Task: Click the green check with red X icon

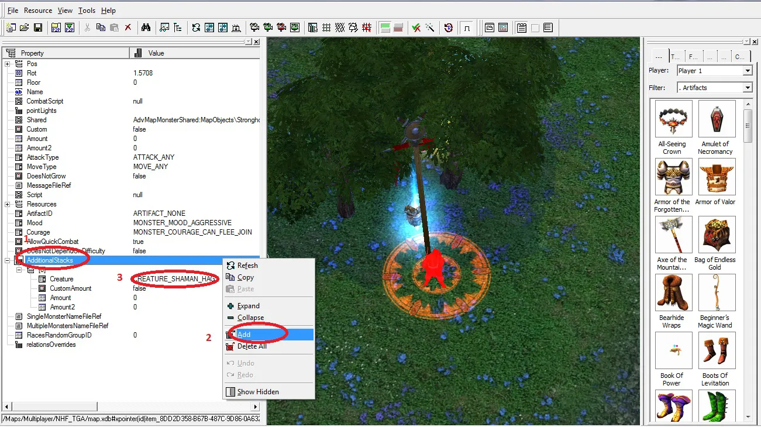Action: (416, 27)
